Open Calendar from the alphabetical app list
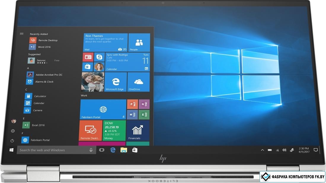326x183 pixels. point(34,103)
